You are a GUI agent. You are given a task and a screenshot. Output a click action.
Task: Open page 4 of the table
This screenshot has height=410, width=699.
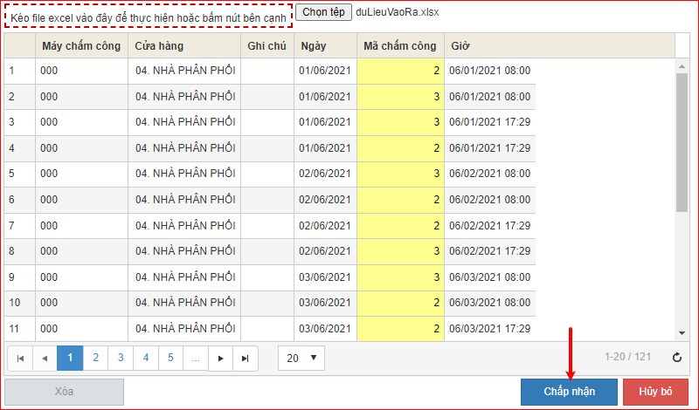[x=146, y=359]
